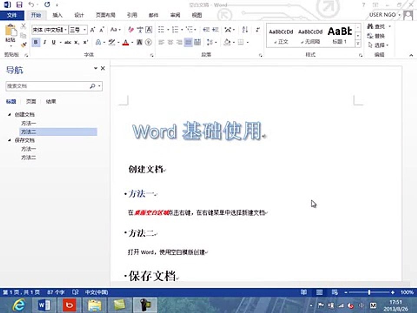Viewport: 417px width, 313px height.
Task: Click the Center alignment icon
Action: (170, 42)
